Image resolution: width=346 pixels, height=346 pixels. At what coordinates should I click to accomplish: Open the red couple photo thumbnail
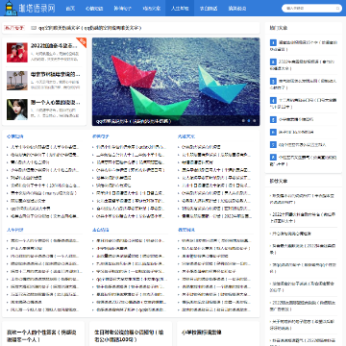[x=17, y=53]
